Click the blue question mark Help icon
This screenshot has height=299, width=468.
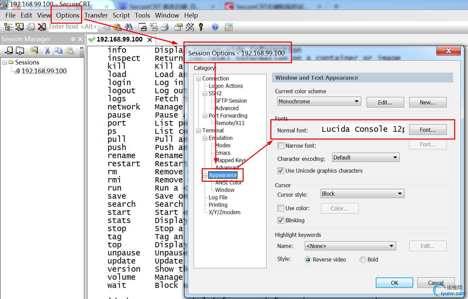pyautogui.click(x=215, y=27)
